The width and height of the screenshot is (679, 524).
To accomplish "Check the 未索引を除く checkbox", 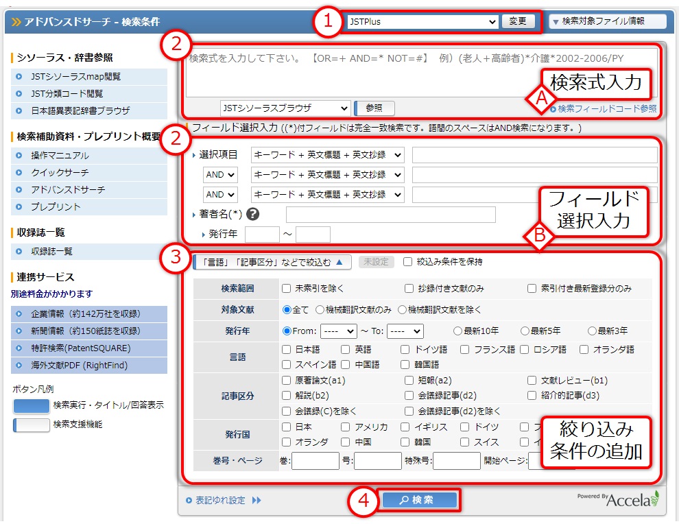I will coord(286,288).
